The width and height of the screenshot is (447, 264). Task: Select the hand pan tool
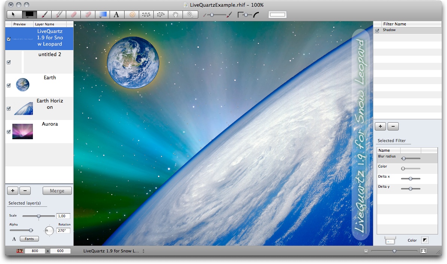tap(175, 15)
